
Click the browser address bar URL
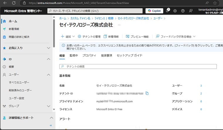(x=79, y=3)
